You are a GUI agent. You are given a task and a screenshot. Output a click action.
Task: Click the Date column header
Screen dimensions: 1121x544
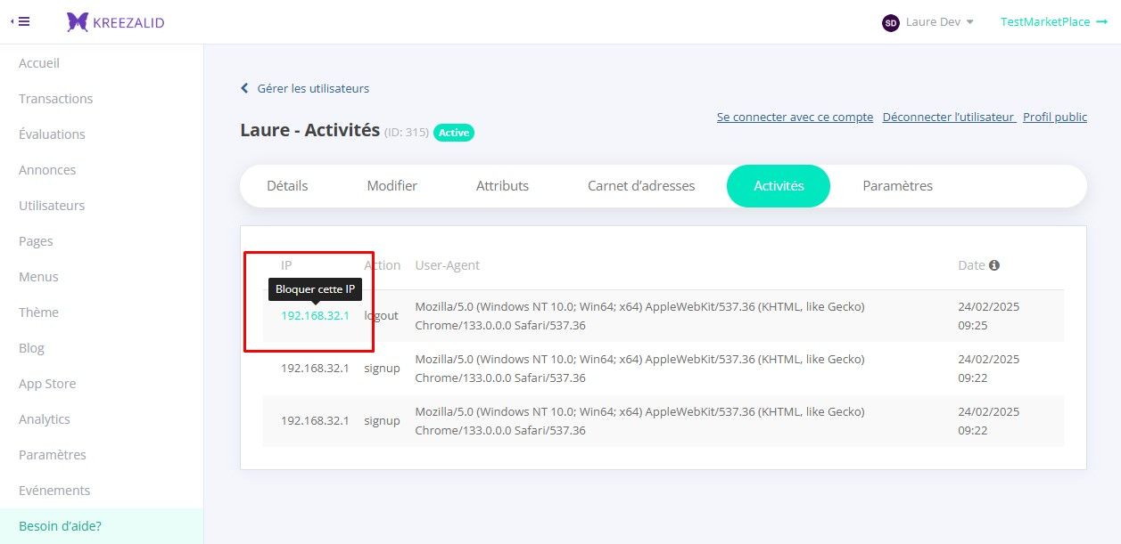point(971,265)
